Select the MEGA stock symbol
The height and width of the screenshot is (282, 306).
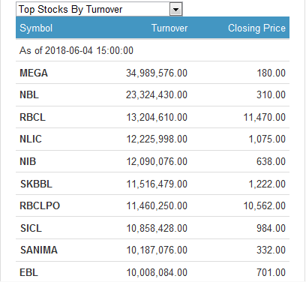point(34,73)
